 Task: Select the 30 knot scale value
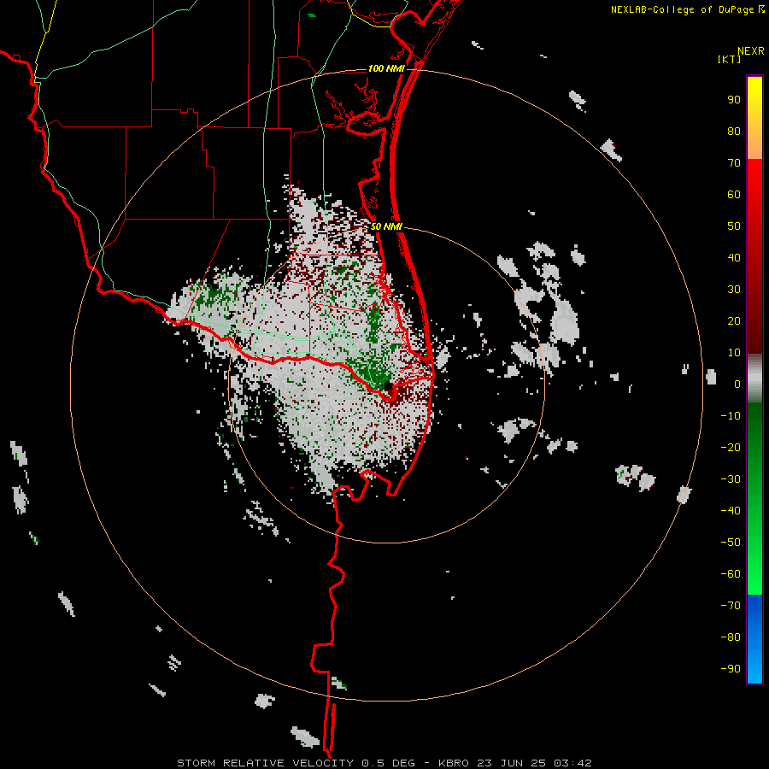point(734,290)
